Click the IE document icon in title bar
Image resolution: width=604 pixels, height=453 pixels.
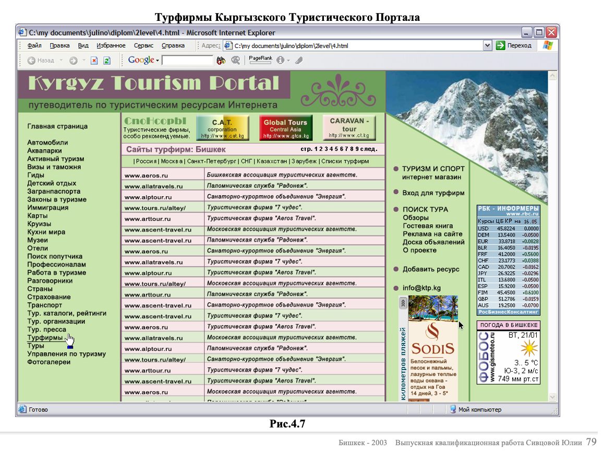click(23, 32)
